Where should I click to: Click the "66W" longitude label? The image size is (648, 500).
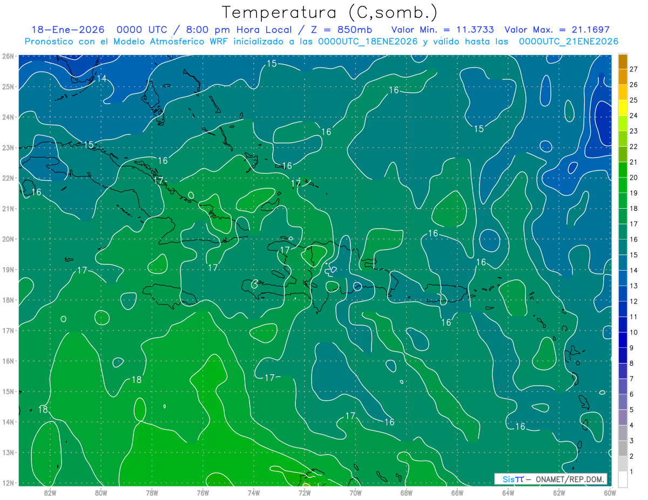[x=457, y=492]
